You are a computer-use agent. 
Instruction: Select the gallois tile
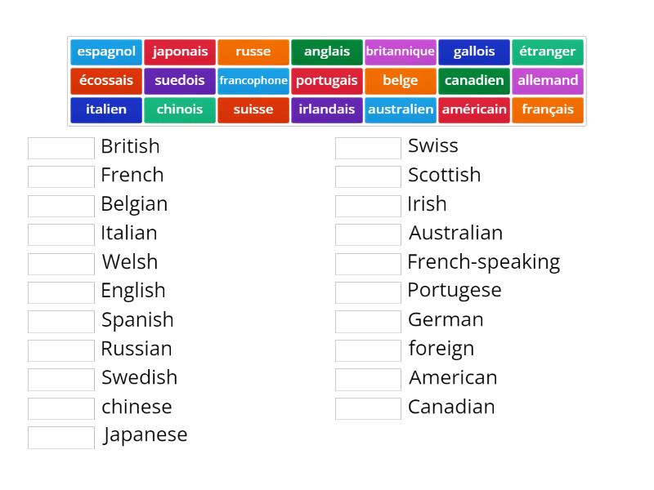(474, 51)
